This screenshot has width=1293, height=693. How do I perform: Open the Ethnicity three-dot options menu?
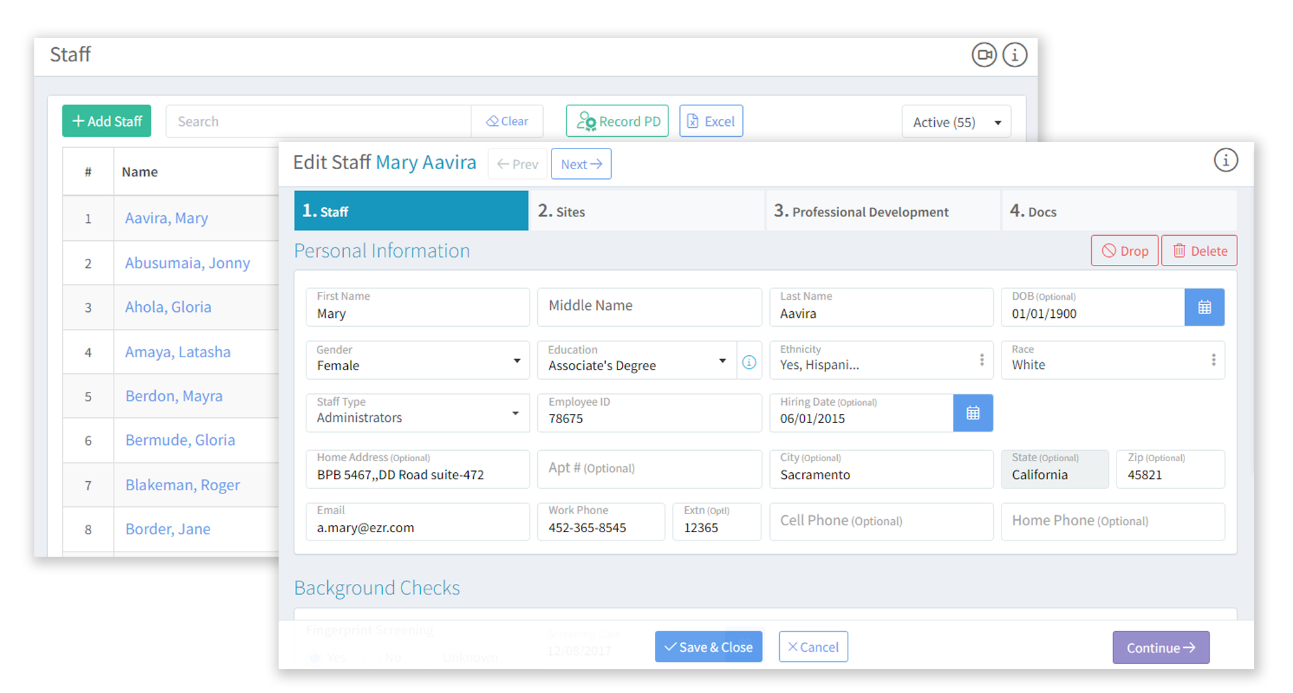(x=981, y=360)
